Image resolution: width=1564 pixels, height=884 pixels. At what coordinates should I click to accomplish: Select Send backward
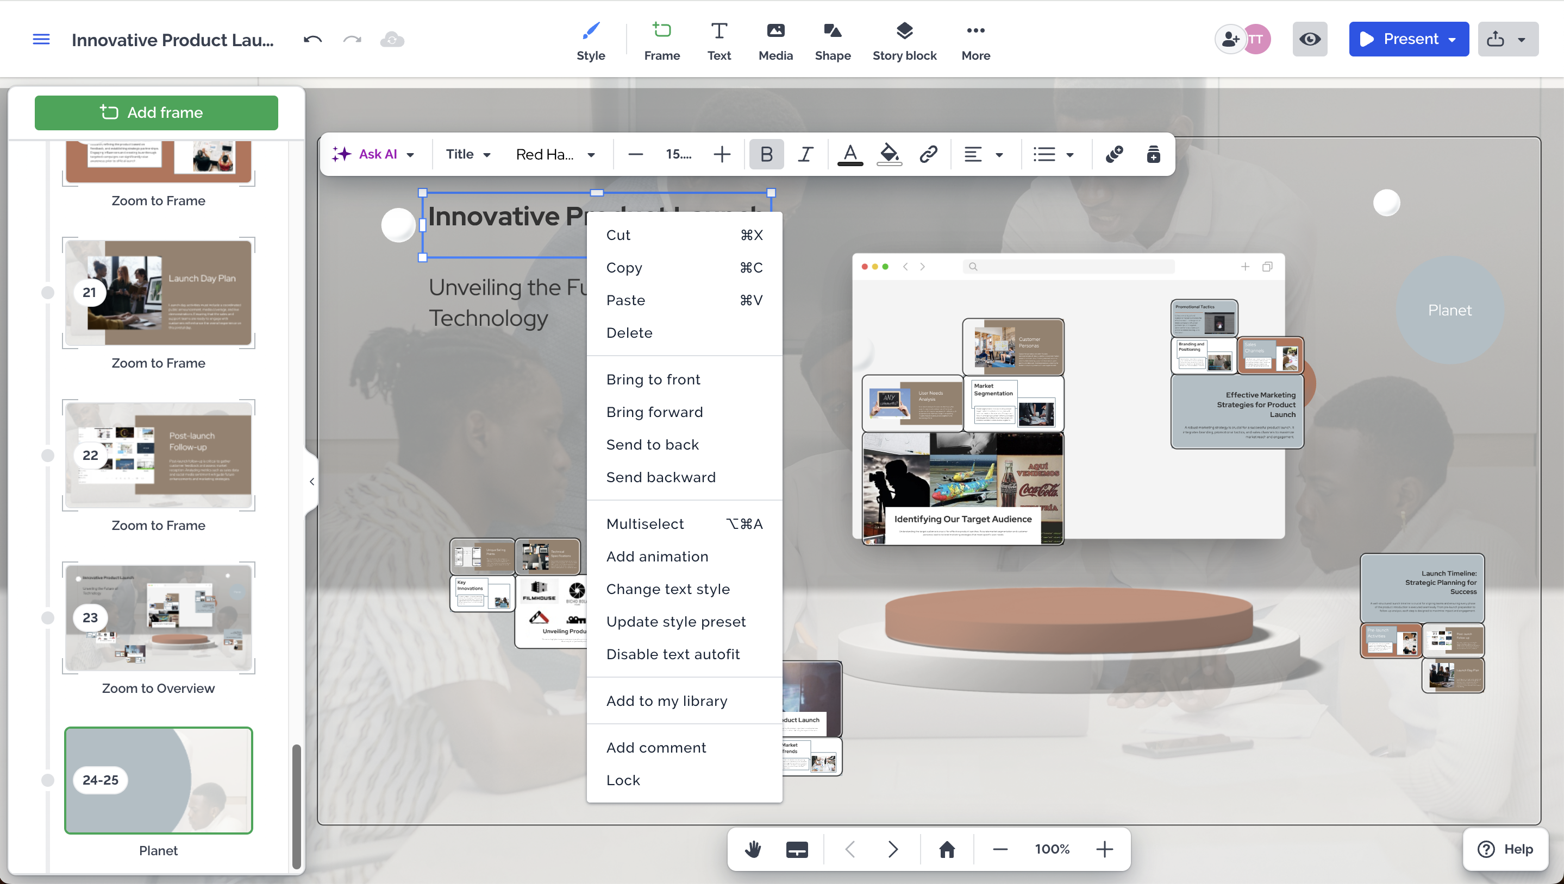click(684, 477)
